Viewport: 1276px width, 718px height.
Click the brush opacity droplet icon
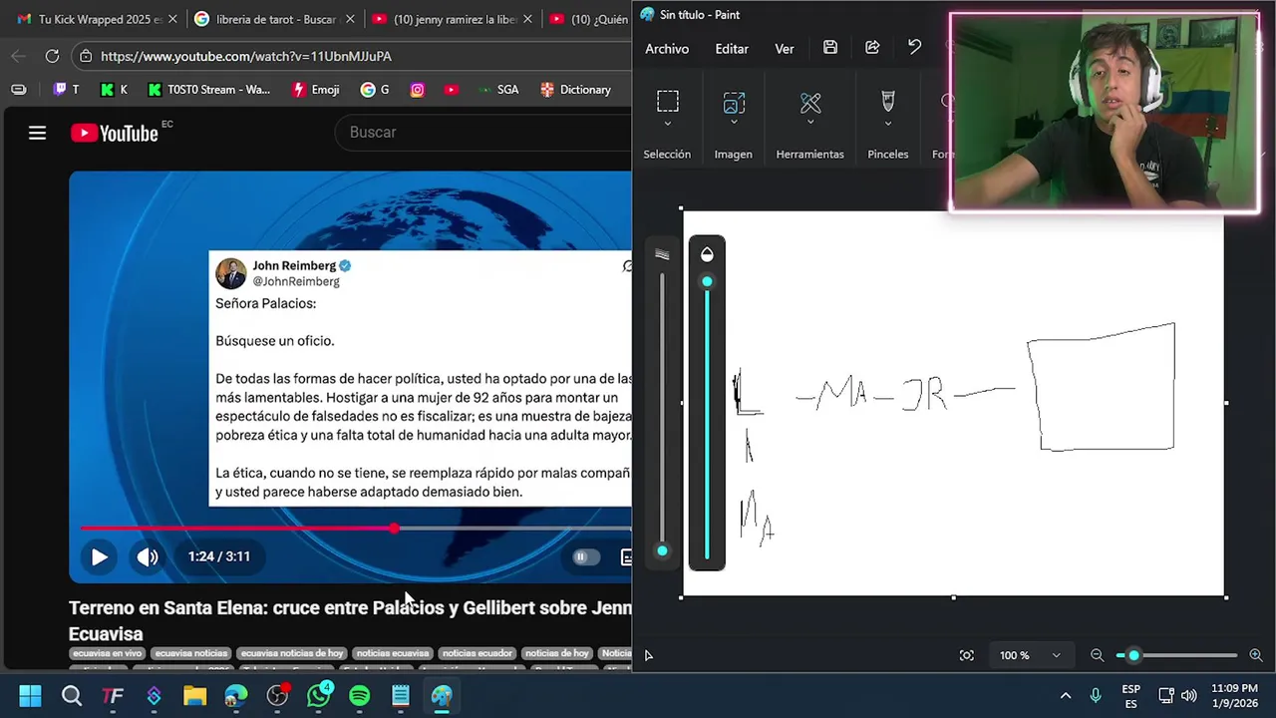pyautogui.click(x=707, y=254)
